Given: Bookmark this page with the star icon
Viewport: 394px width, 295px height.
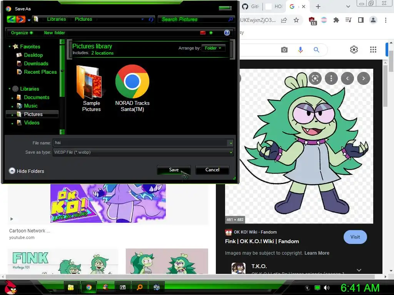Looking at the screenshot, I should click(x=296, y=20).
